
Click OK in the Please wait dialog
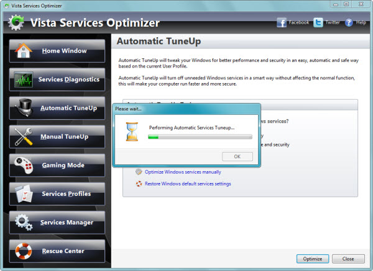pos(237,156)
